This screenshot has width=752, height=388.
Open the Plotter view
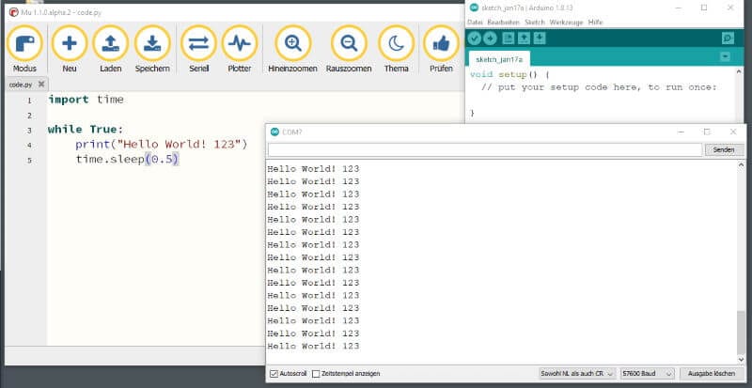pyautogui.click(x=241, y=43)
